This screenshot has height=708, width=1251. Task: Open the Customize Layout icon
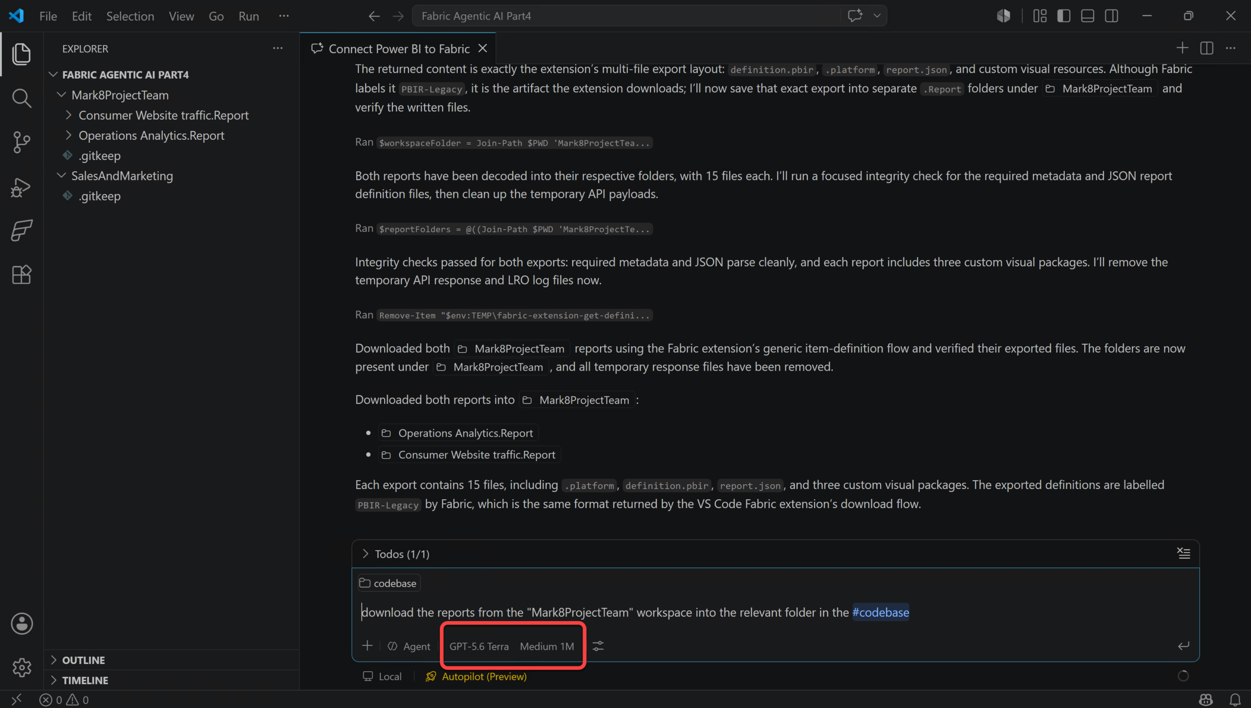coord(1039,16)
